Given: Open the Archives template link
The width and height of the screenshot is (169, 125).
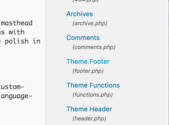Looking at the screenshot, I should coord(79,14).
